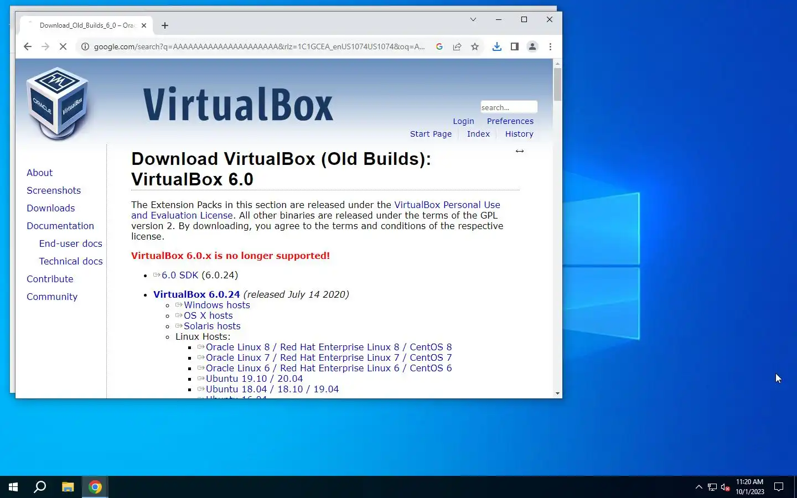Bookmark this page with the star icon
Viewport: 797px width, 498px height.
(475, 46)
